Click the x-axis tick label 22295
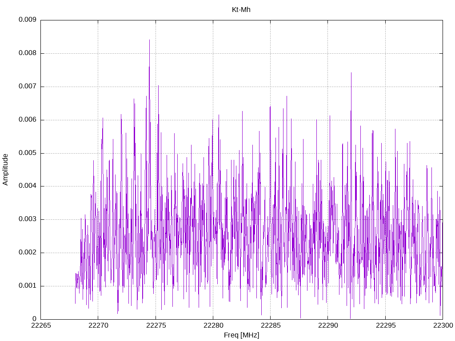 pyautogui.click(x=386, y=325)
